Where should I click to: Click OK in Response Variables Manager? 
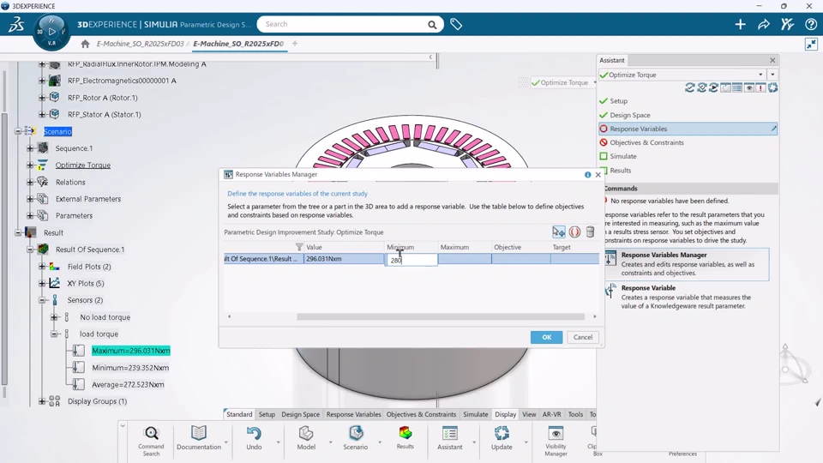546,337
